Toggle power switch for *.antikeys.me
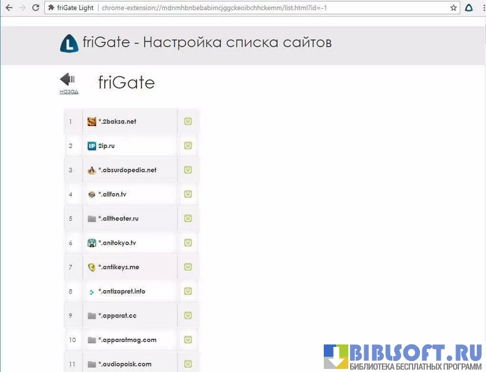The width and height of the screenshot is (486, 372). [x=188, y=267]
